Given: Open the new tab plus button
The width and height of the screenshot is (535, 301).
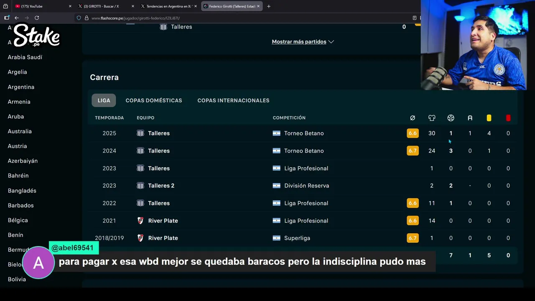Looking at the screenshot, I should pyautogui.click(x=269, y=6).
